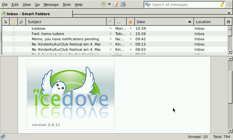Open the Get Mail dropdown arrow
Image resolution: width=233 pixels, height=140 pixels.
[x=109, y=4]
